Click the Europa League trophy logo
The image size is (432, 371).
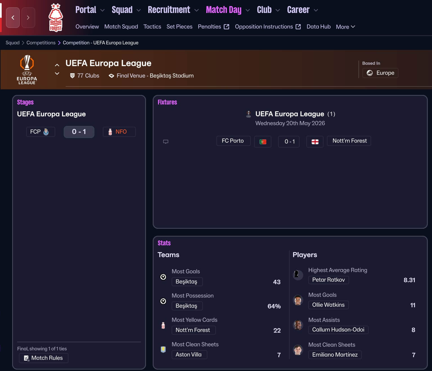tap(27, 70)
